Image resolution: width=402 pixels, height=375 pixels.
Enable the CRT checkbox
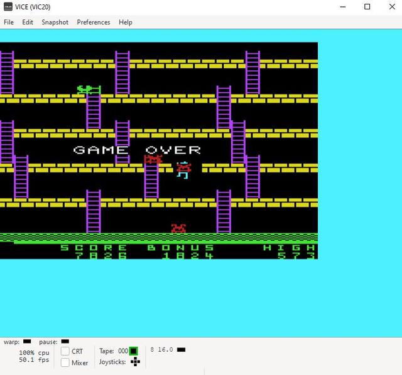point(65,351)
